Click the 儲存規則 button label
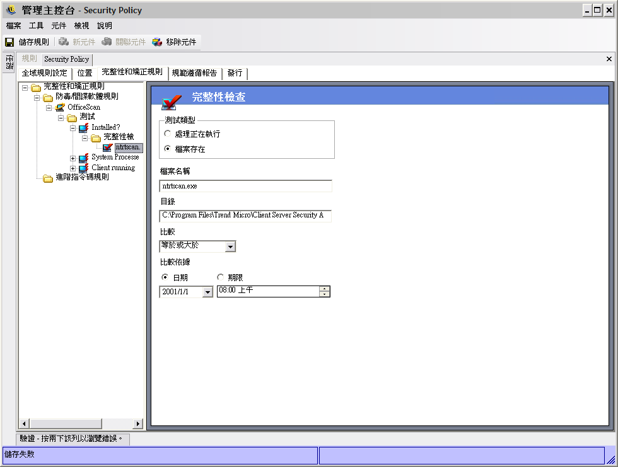 tap(34, 42)
